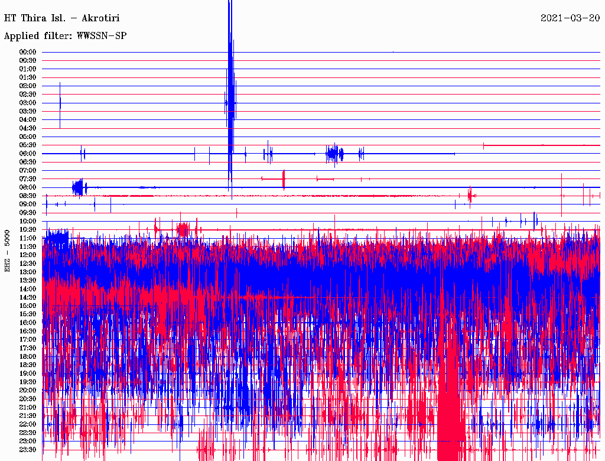Click the 03:00 time label
The width and height of the screenshot is (605, 461).
(x=28, y=103)
